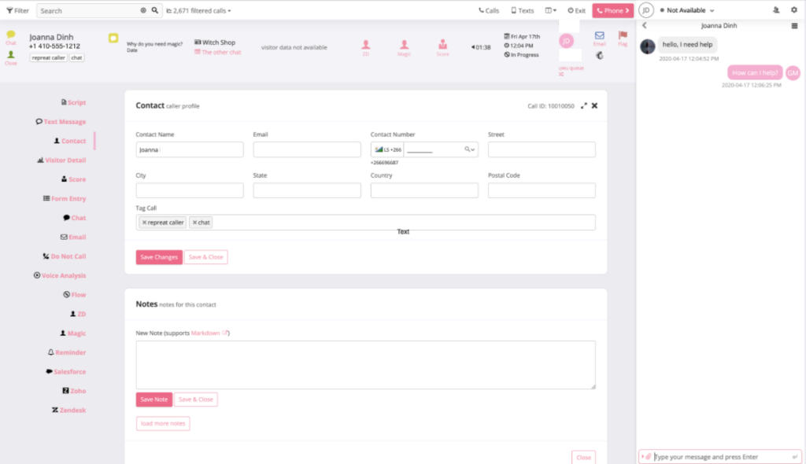This screenshot has width=806, height=464.
Task: Open the Not Available status dropdown
Action: [687, 10]
